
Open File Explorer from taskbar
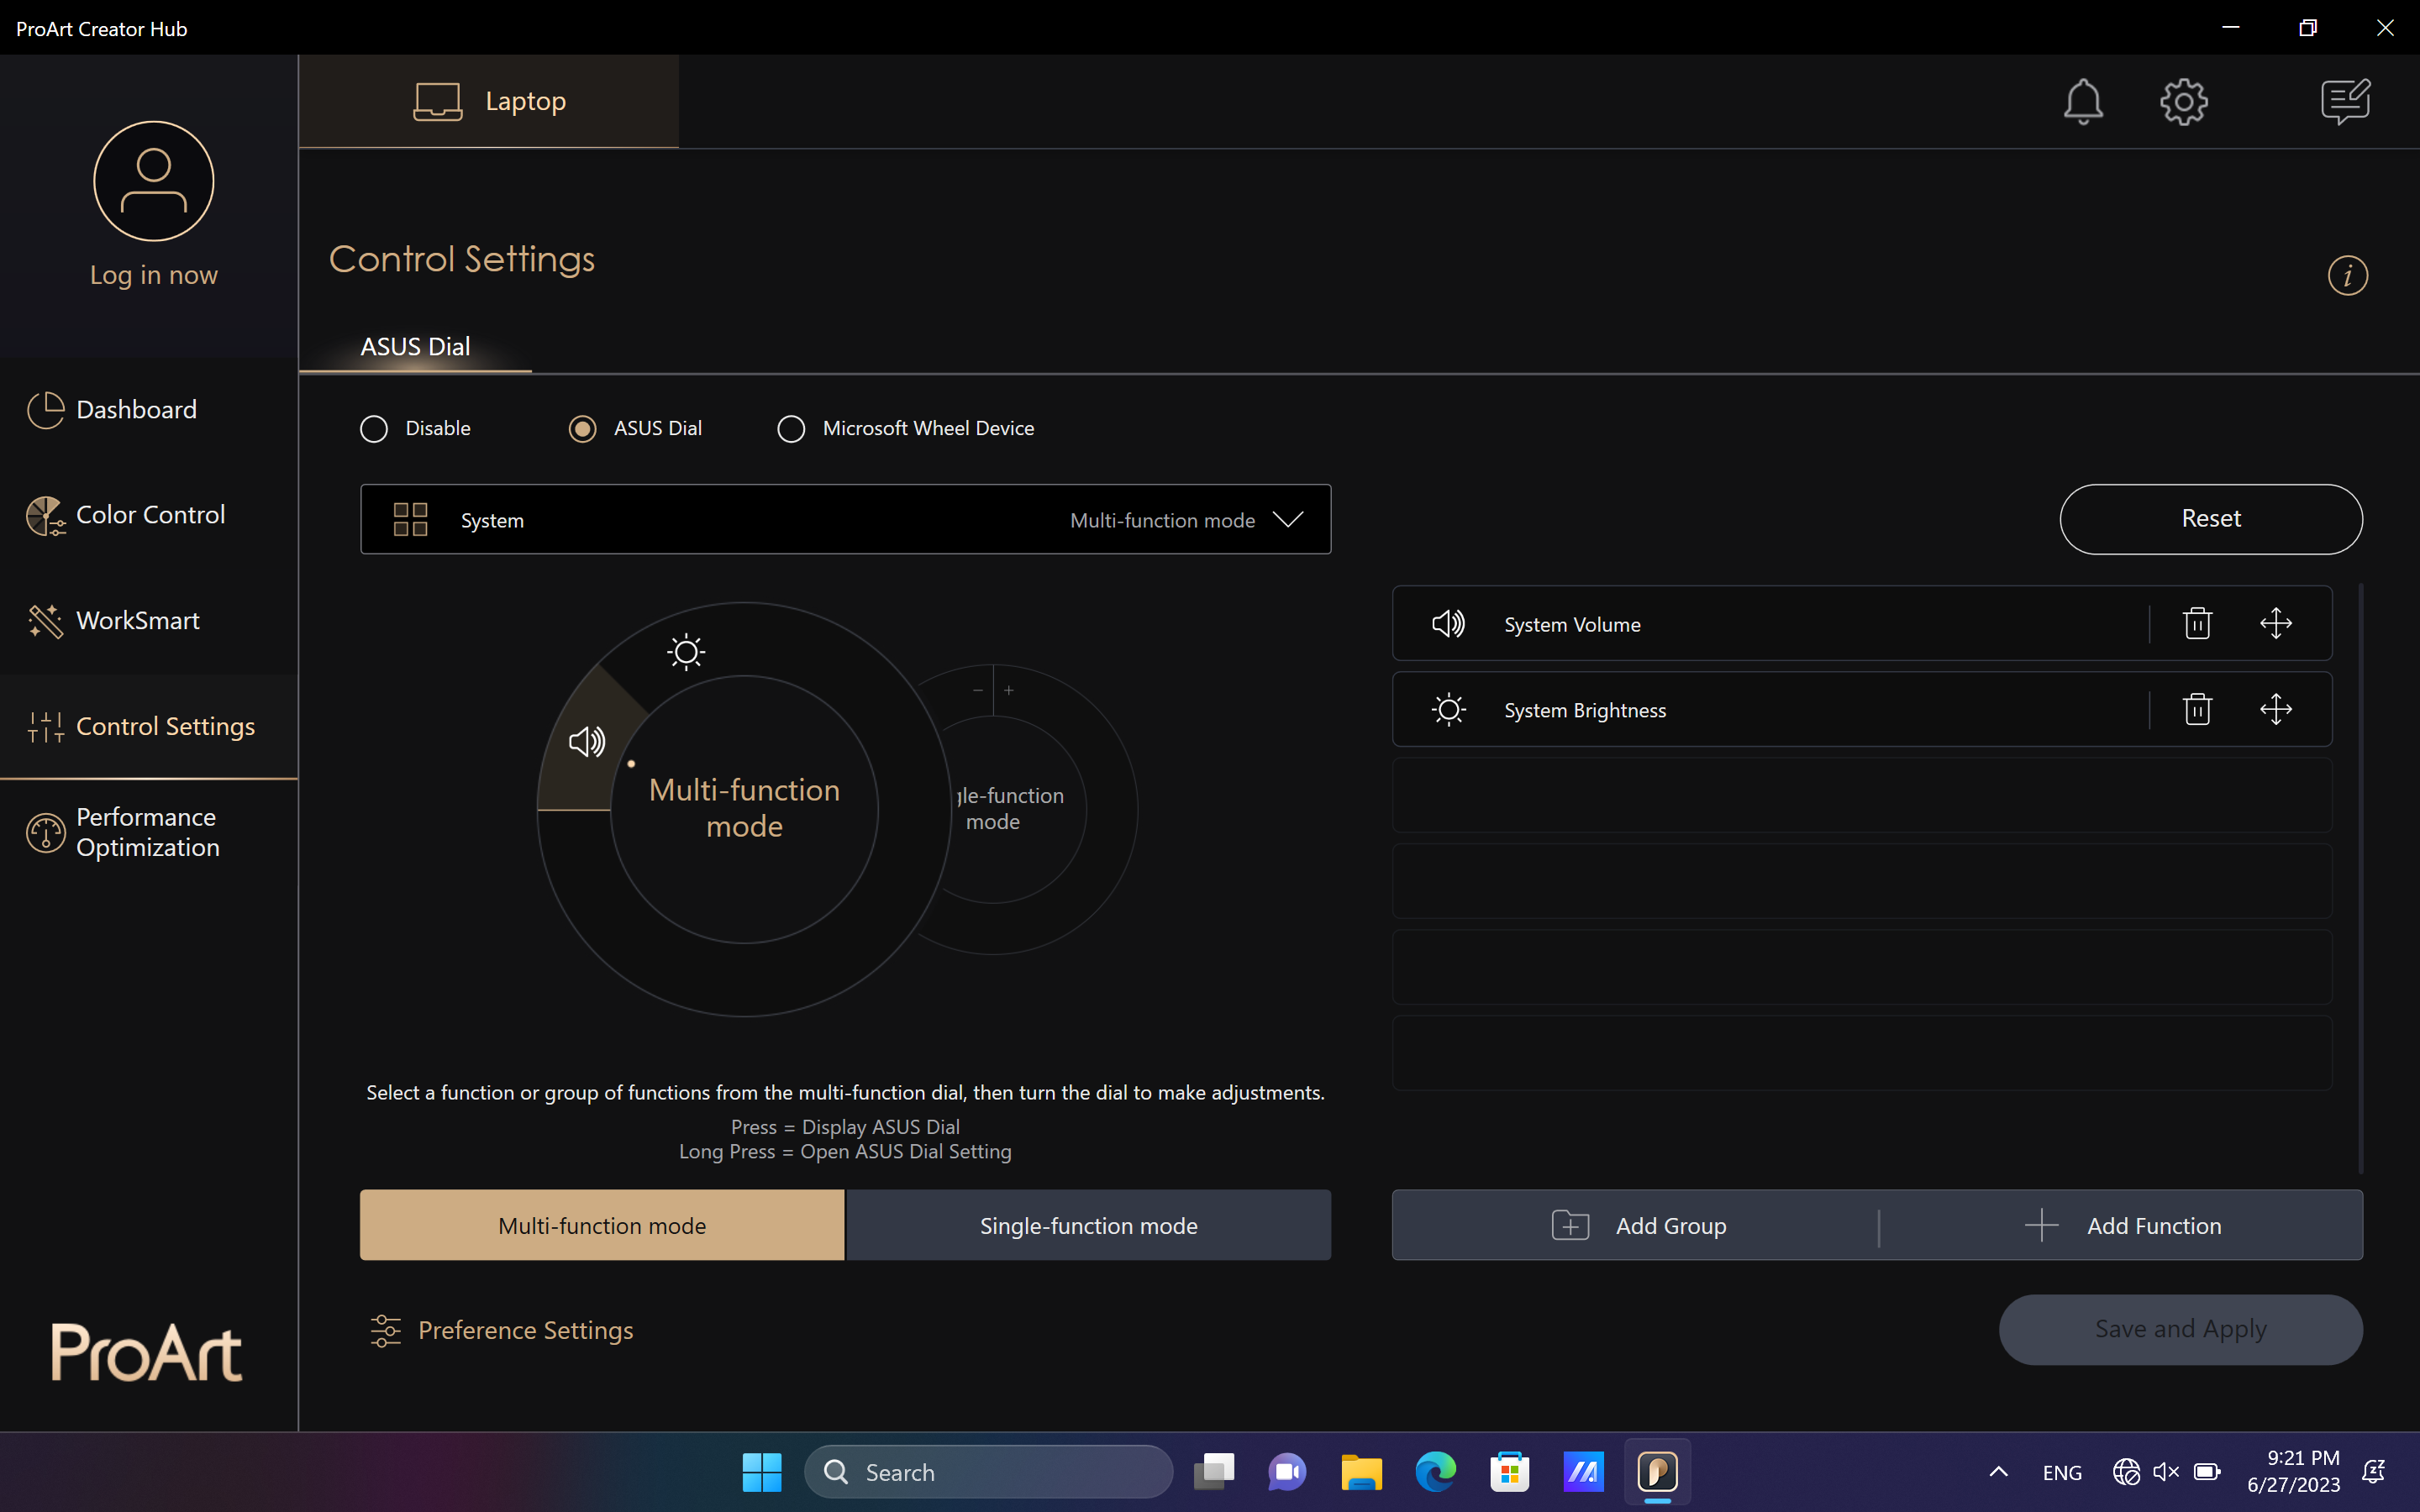1361,1472
